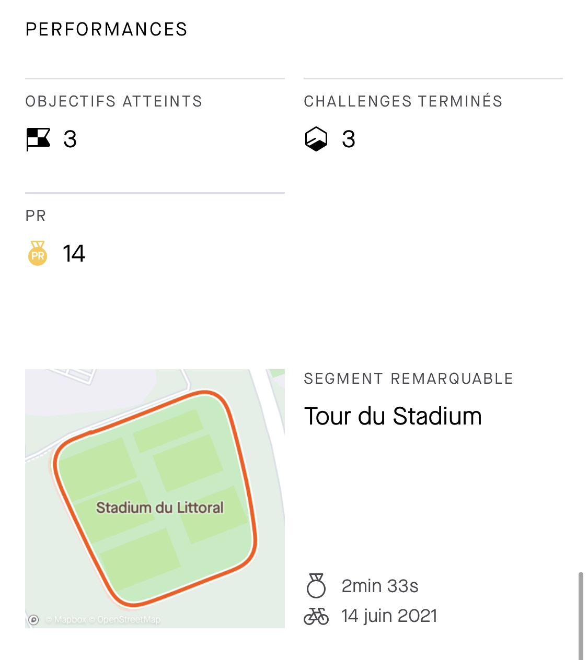Click the gold PR medal icon

(x=38, y=254)
